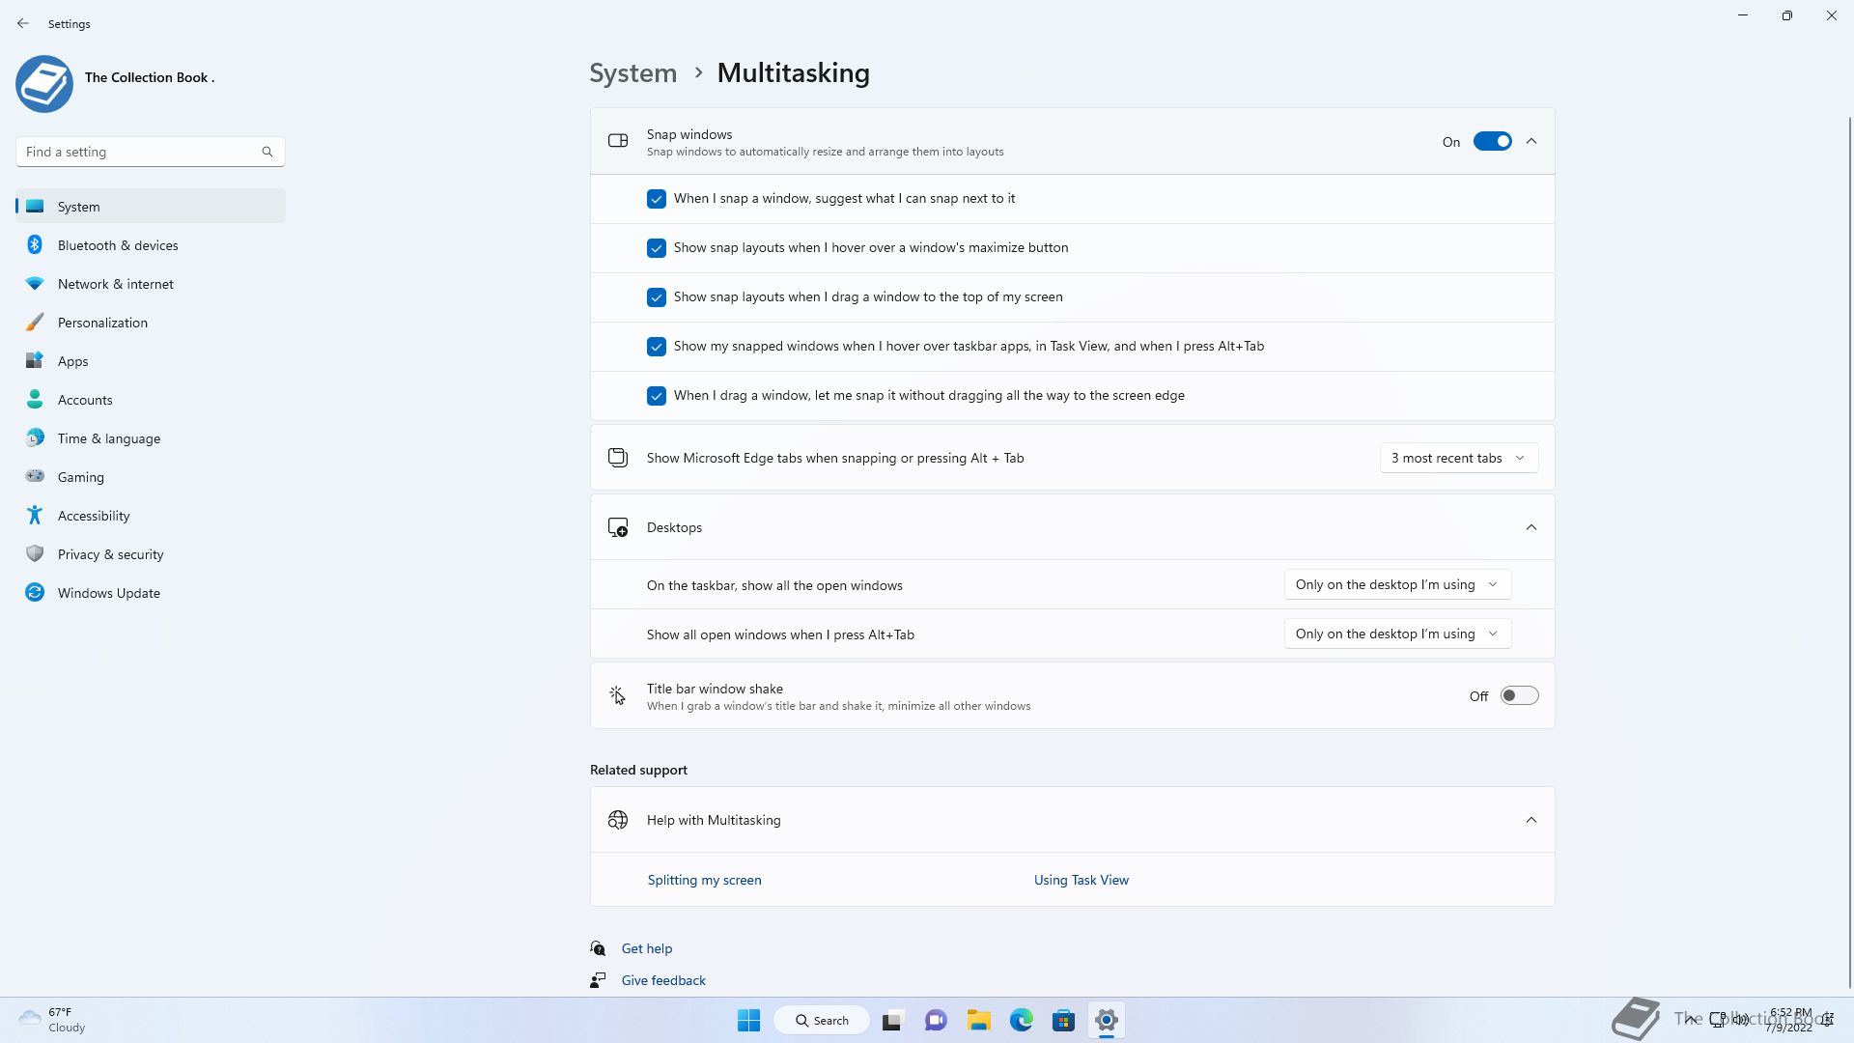1854x1043 pixels.
Task: Open Privacy & security settings
Action: point(151,554)
